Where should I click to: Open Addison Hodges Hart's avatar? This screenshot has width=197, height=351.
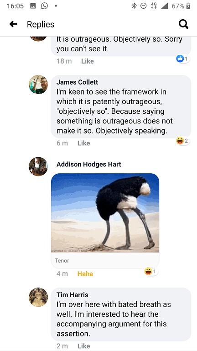pos(38,166)
